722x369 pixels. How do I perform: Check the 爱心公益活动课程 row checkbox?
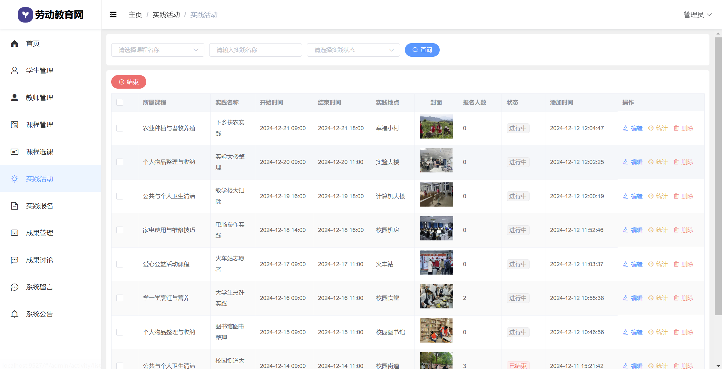pos(120,264)
